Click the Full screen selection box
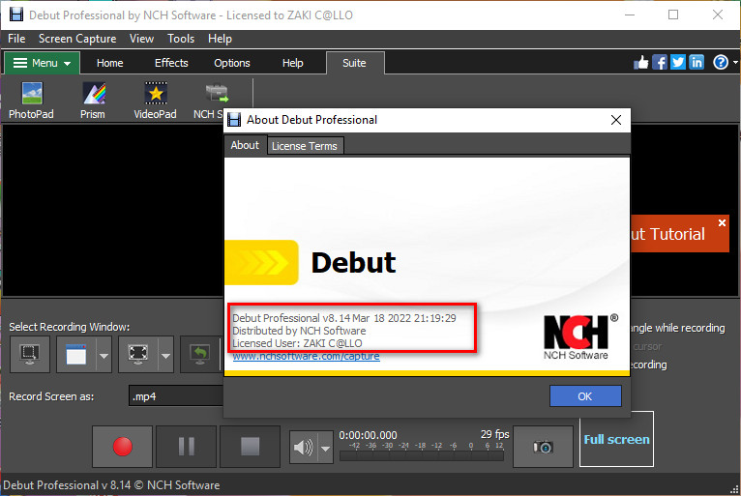 (616, 439)
